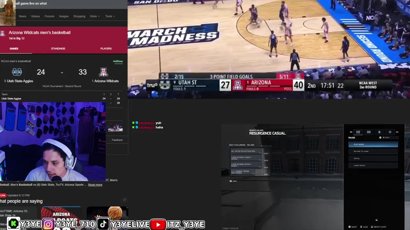
Task: Click the red Live badge
Action: click(3, 195)
